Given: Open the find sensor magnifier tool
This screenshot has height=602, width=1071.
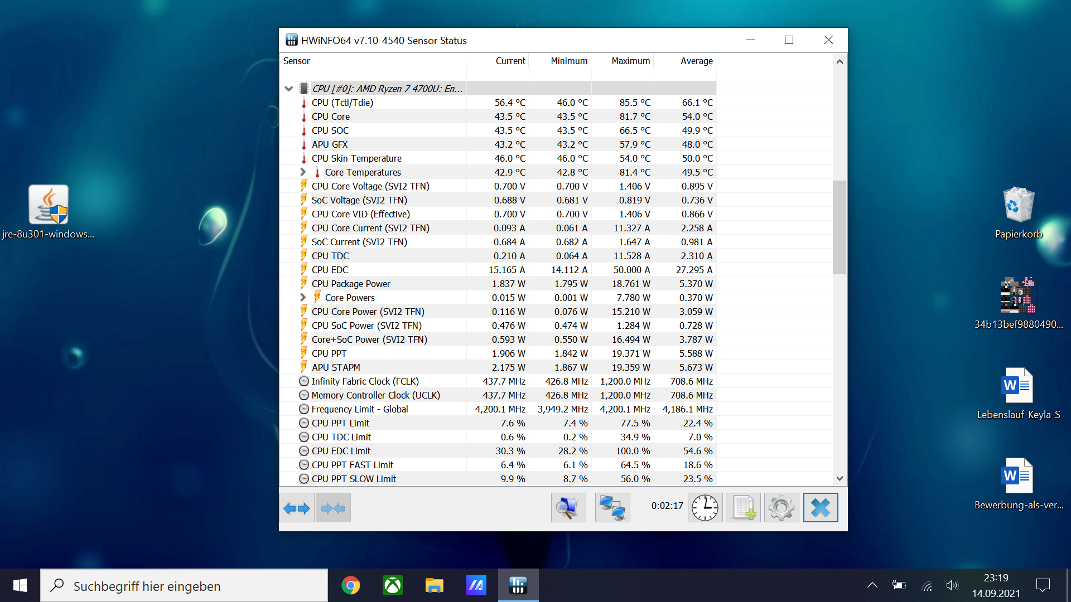Looking at the screenshot, I should (568, 508).
